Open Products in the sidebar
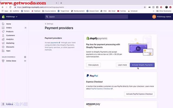The height and width of the screenshot is (108, 173). tap(10, 32)
